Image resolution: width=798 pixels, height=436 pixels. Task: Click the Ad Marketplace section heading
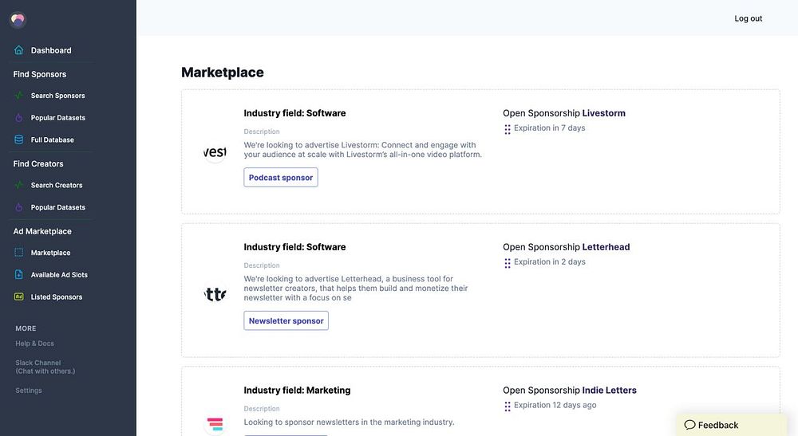click(42, 231)
